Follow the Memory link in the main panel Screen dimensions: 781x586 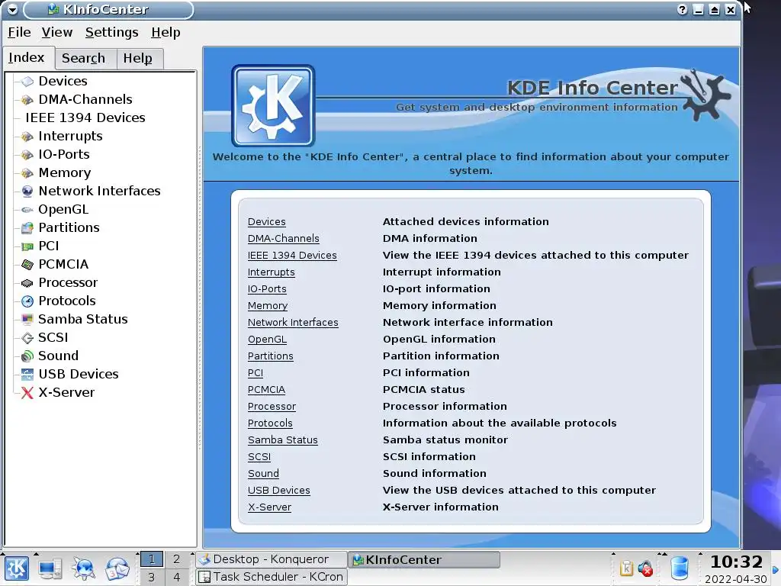pos(268,306)
